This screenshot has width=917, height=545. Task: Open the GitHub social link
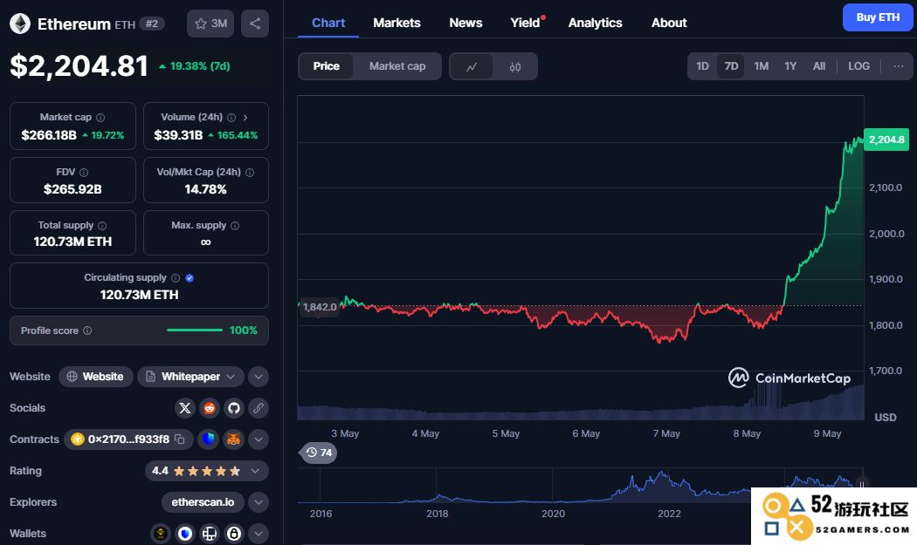[x=234, y=408]
